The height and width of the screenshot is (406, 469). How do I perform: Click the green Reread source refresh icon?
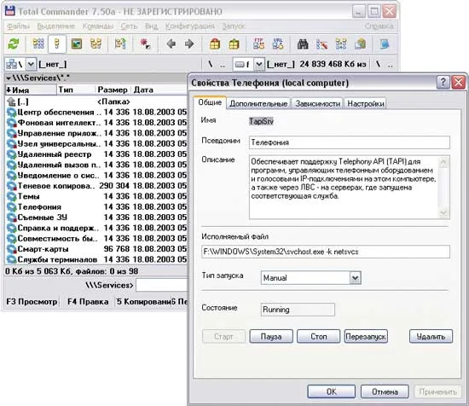click(13, 44)
